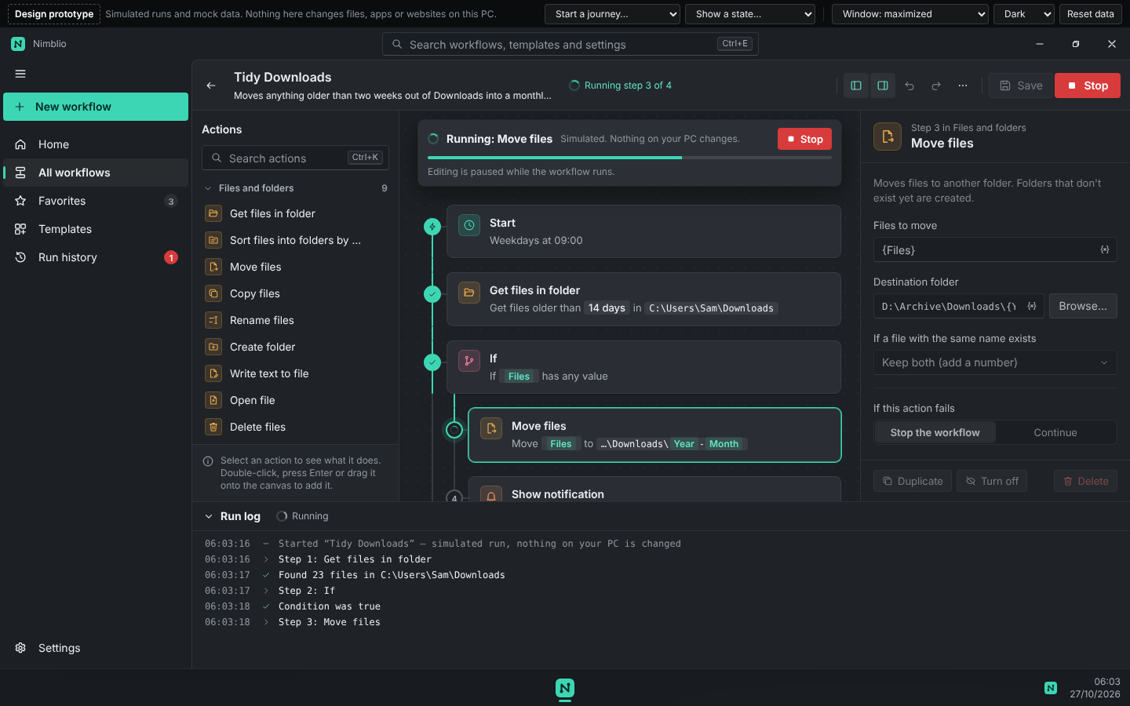Toggle the left actions panel icon
The image size is (1130, 706).
pyautogui.click(x=856, y=86)
